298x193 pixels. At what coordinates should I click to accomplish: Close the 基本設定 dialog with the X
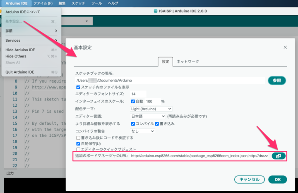tap(285, 48)
